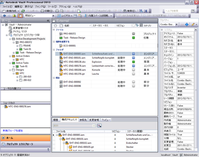Click the 新規グループを追加 link
The height and width of the screenshot is (157, 199).
(13, 130)
